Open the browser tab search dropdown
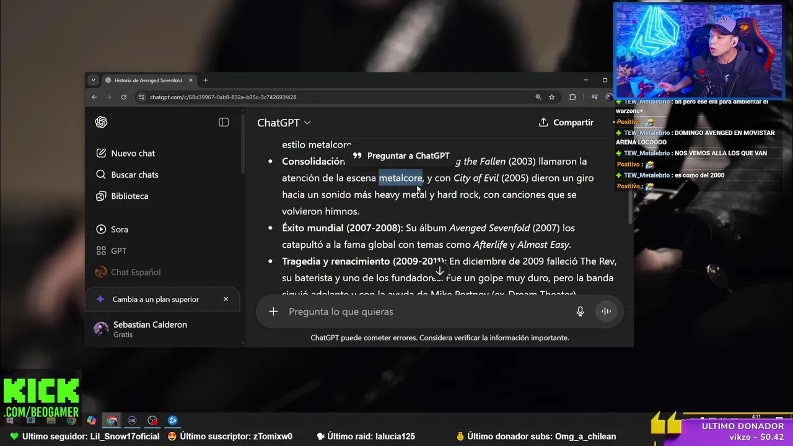The height and width of the screenshot is (446, 793). [x=93, y=80]
